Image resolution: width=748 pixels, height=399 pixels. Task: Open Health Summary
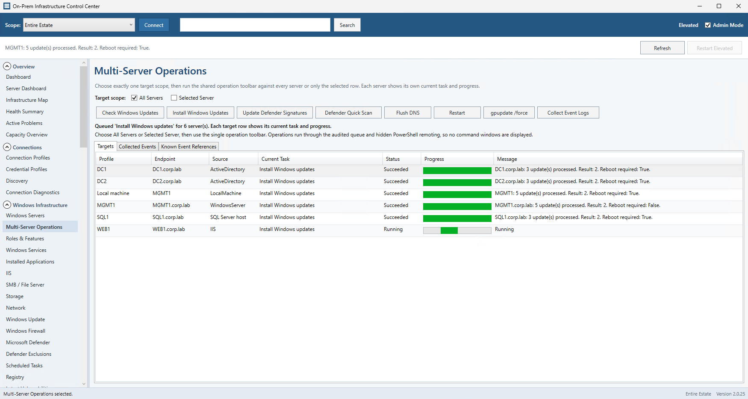pyautogui.click(x=25, y=112)
